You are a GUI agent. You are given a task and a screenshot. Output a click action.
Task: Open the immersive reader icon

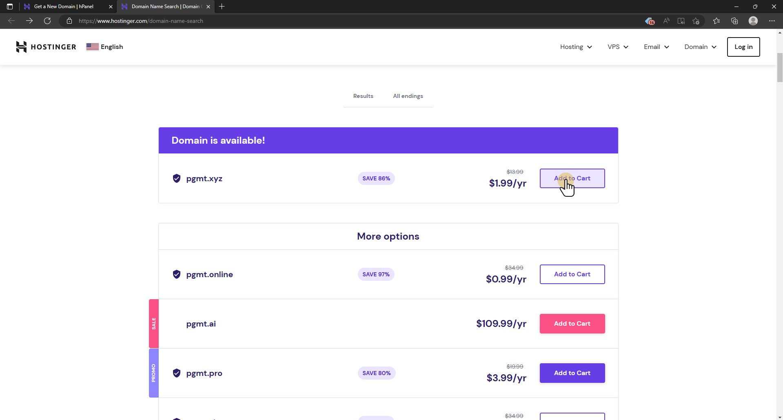[x=681, y=21]
